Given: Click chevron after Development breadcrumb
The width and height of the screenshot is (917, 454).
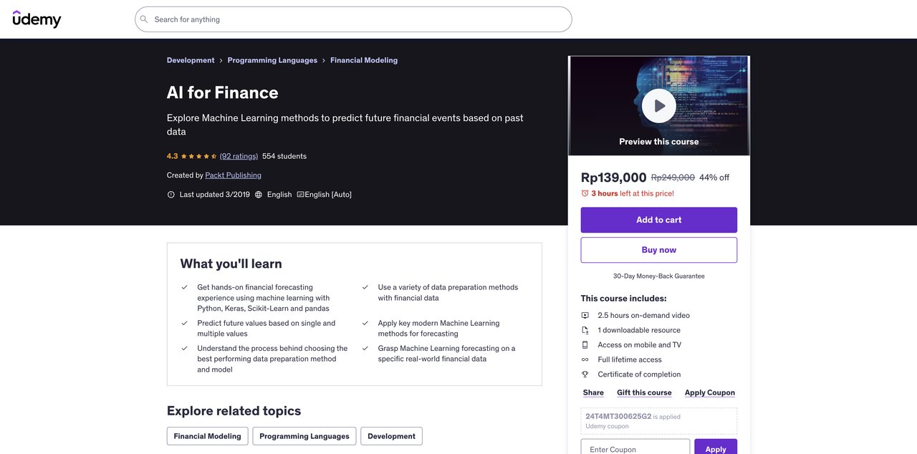Looking at the screenshot, I should (x=221, y=61).
